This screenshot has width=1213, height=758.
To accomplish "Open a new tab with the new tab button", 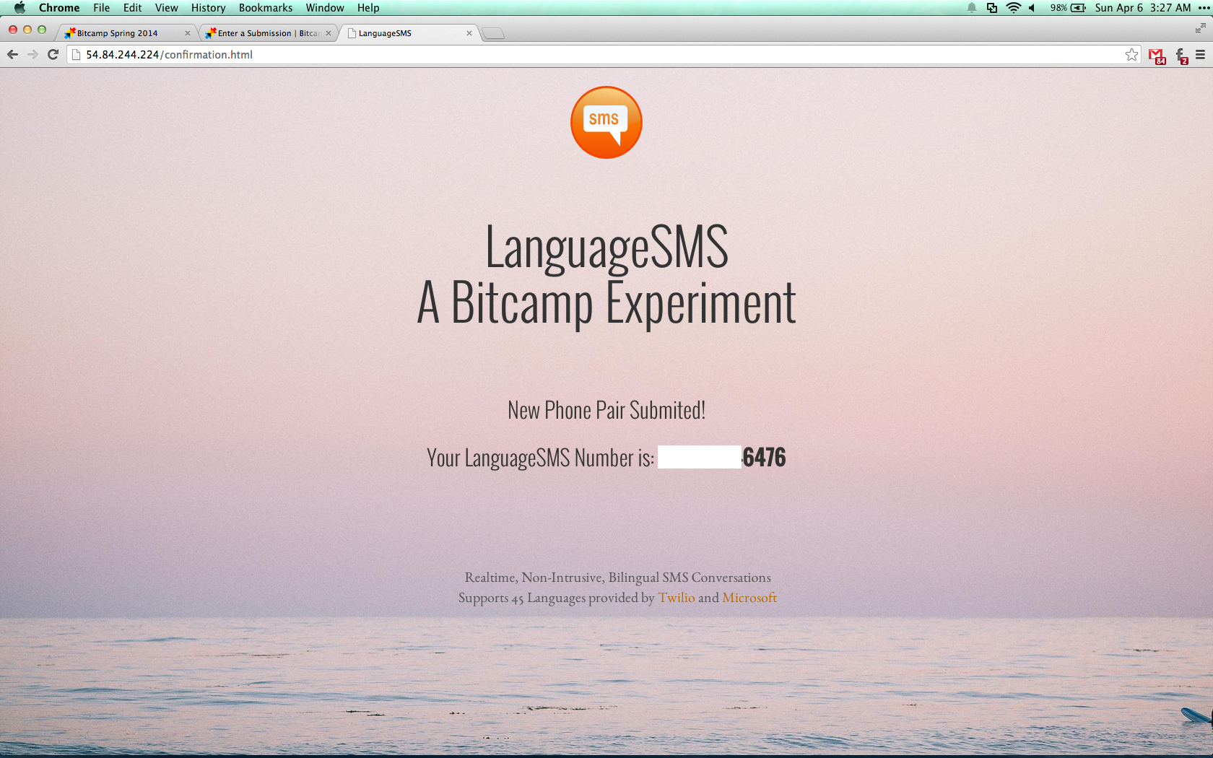I will tap(493, 33).
